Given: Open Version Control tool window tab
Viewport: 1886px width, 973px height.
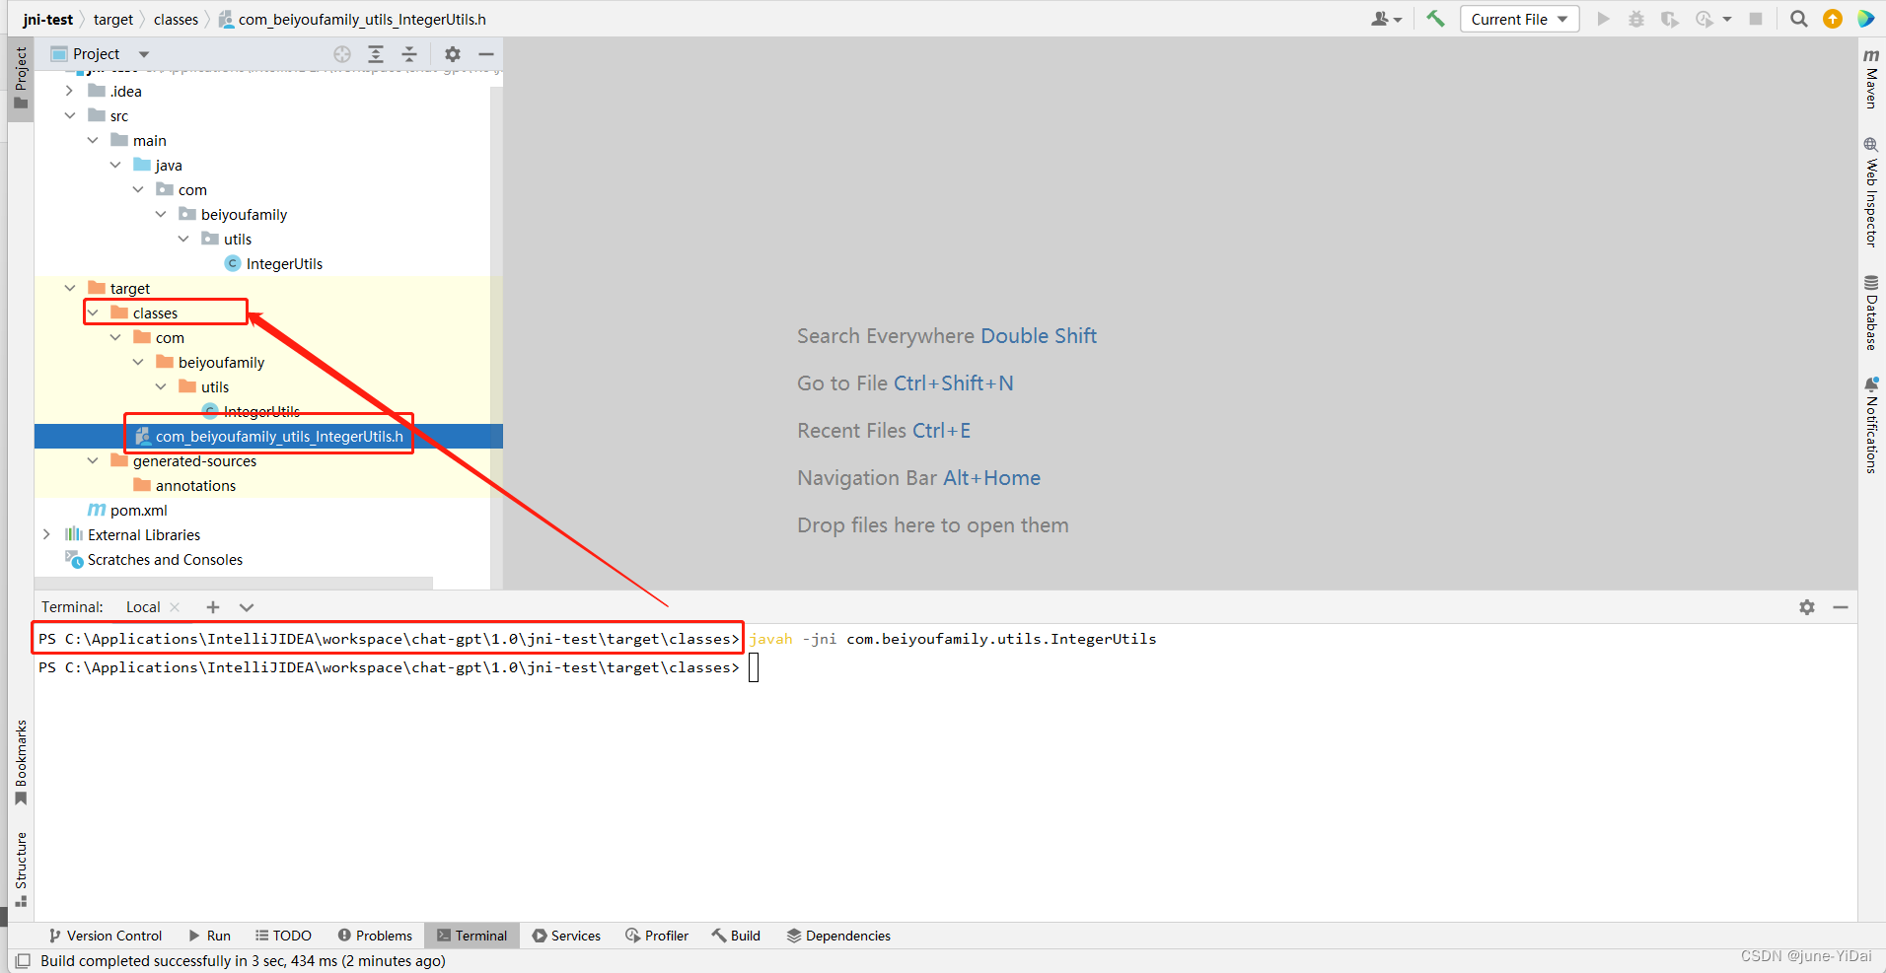Looking at the screenshot, I should (105, 936).
